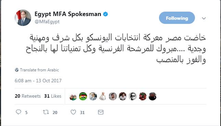
Task: View the 20 Retweets list
Action: coord(28,96)
